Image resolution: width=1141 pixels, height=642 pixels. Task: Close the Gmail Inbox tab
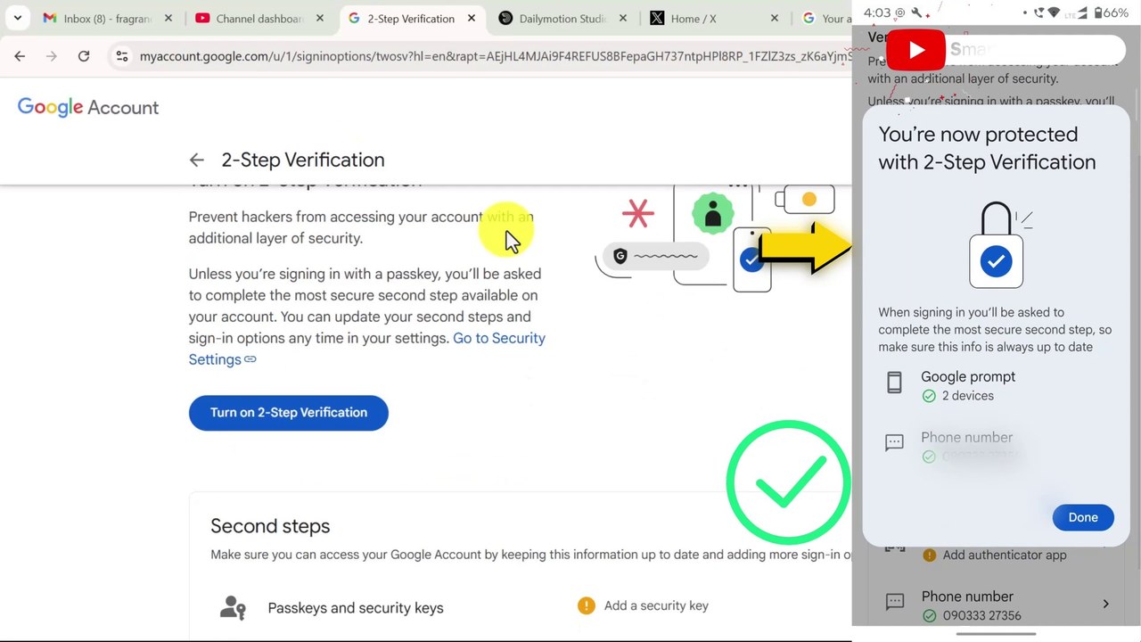(168, 18)
